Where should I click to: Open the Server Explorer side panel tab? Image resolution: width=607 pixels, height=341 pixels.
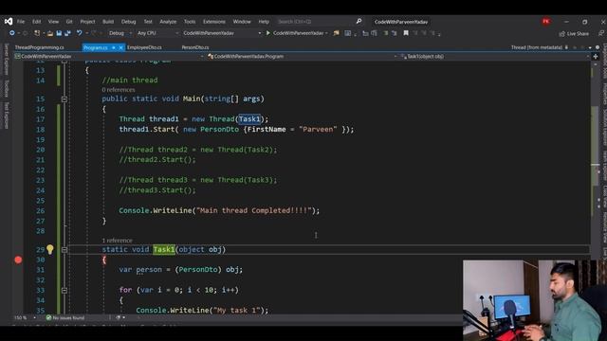pos(7,60)
